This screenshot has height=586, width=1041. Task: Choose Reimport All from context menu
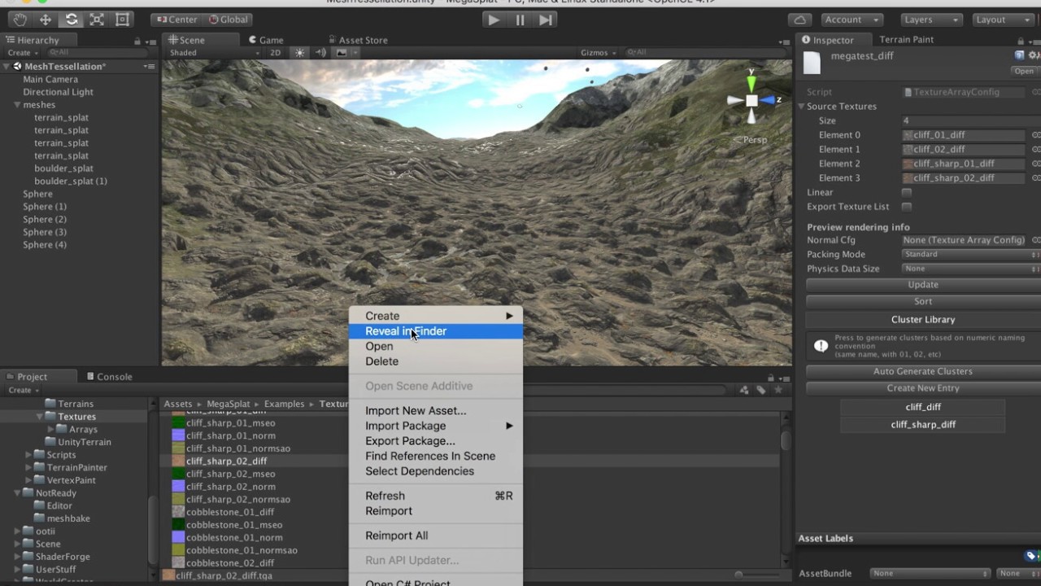pos(436,536)
